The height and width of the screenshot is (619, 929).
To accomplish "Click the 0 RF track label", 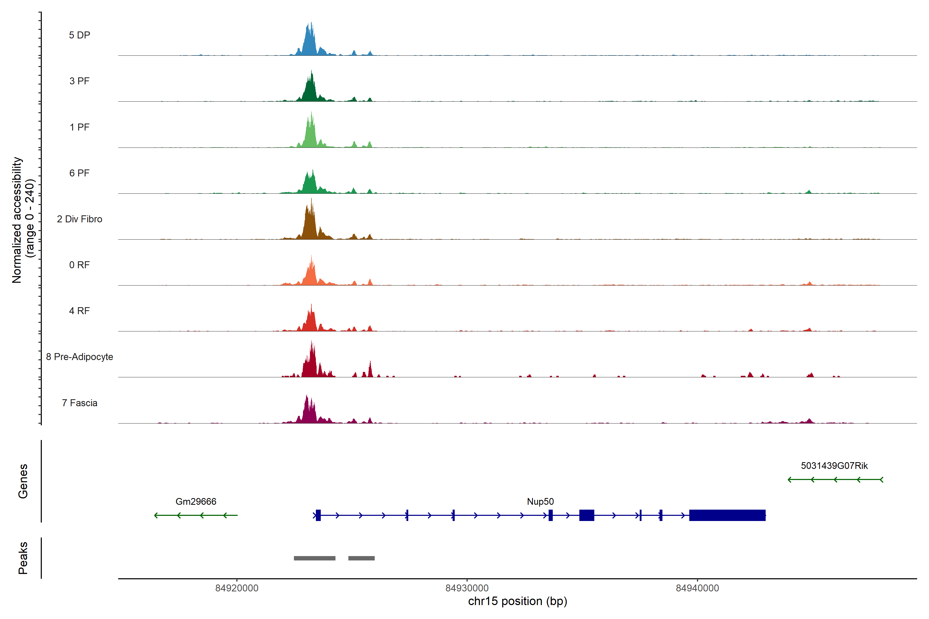I will 79,265.
